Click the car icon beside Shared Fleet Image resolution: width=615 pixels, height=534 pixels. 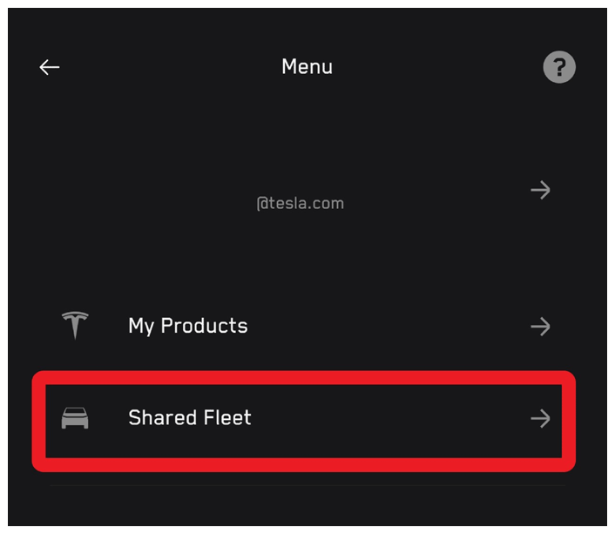tap(75, 418)
